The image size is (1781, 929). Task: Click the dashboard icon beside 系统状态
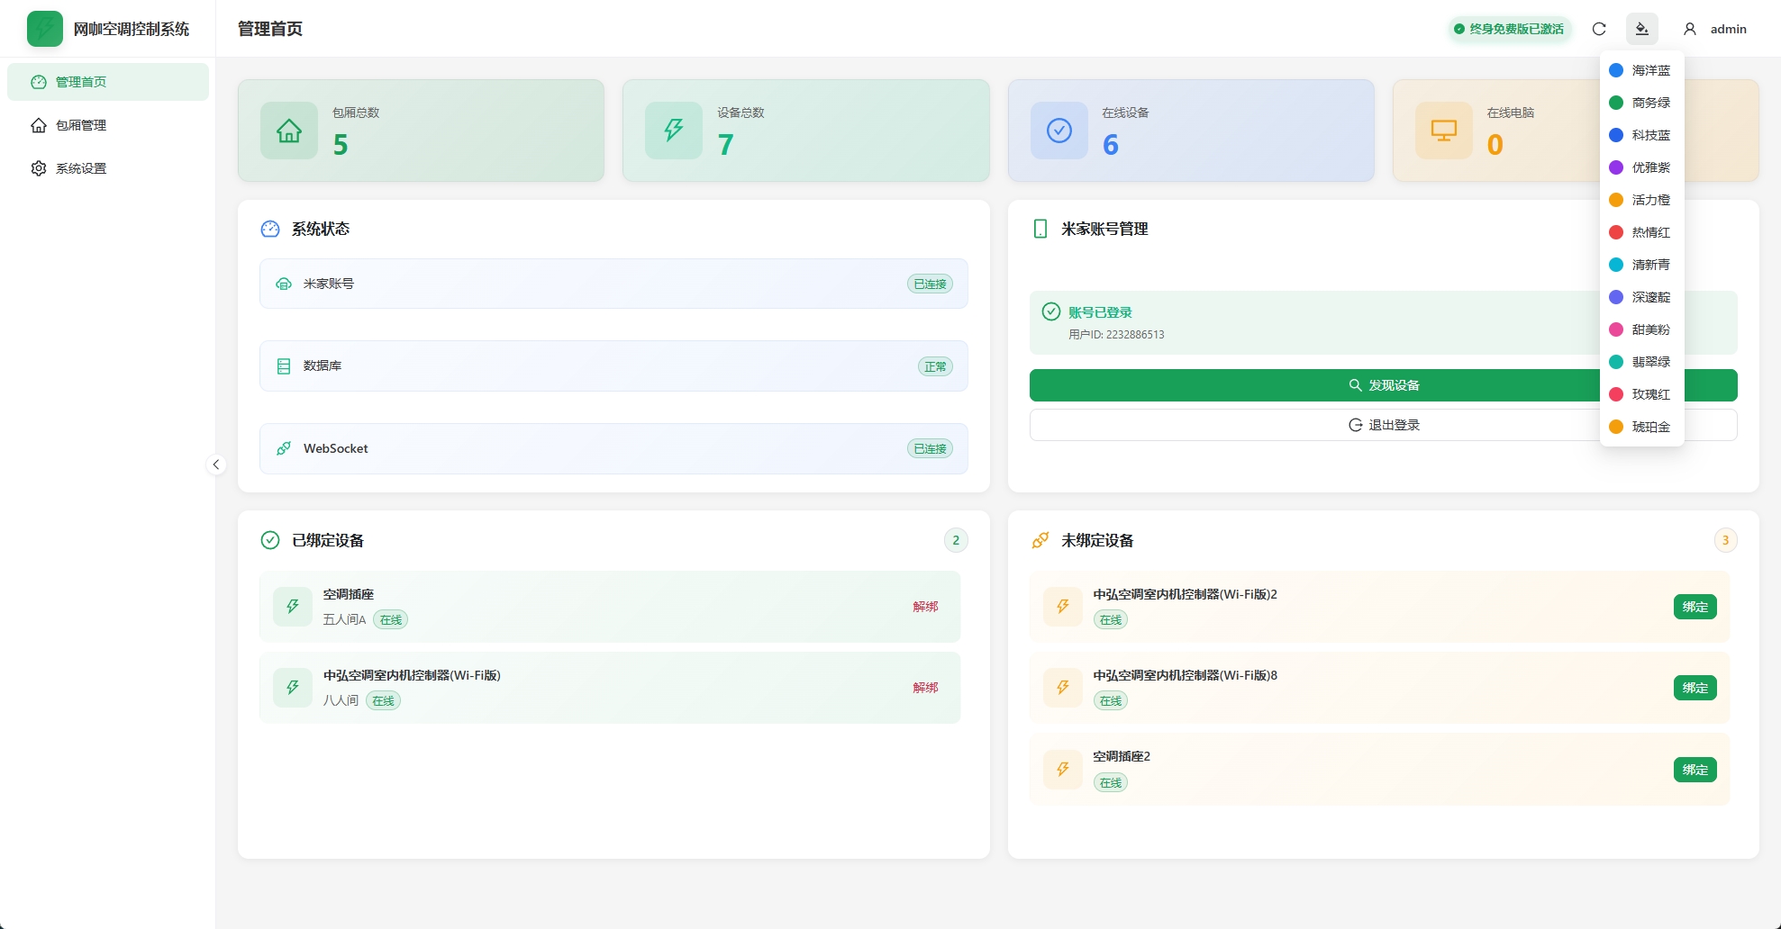[x=270, y=229]
